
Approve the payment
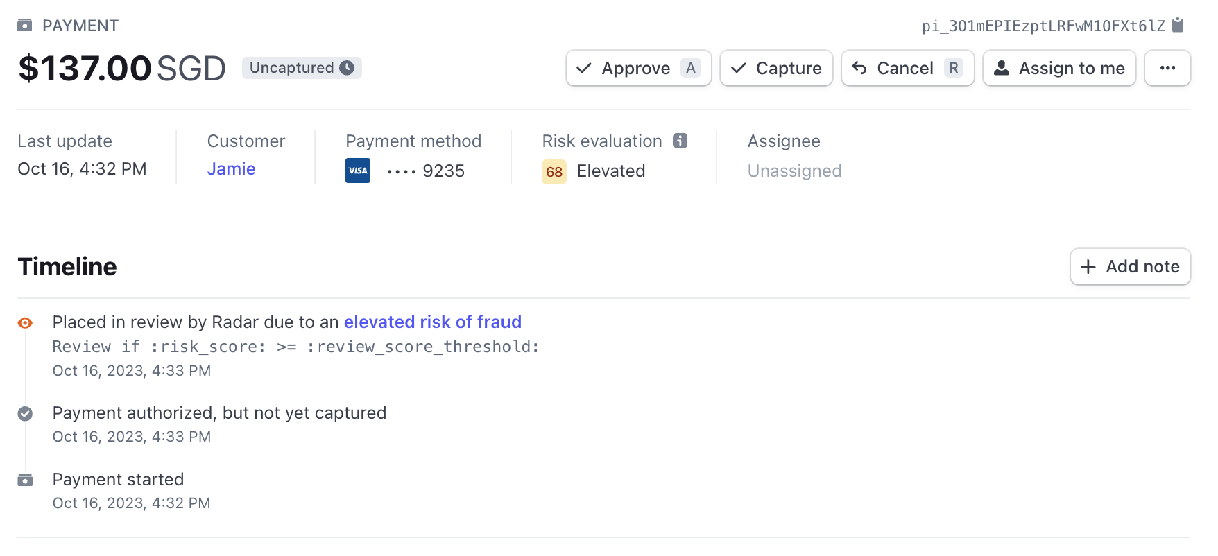point(638,68)
